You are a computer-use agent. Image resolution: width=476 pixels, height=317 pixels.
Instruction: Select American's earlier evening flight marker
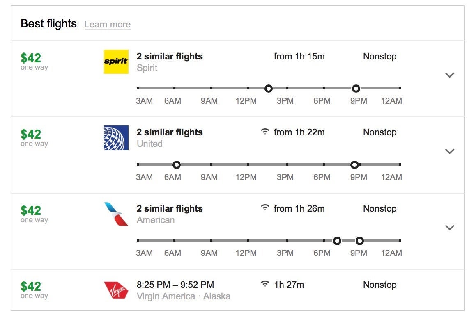pyautogui.click(x=337, y=241)
